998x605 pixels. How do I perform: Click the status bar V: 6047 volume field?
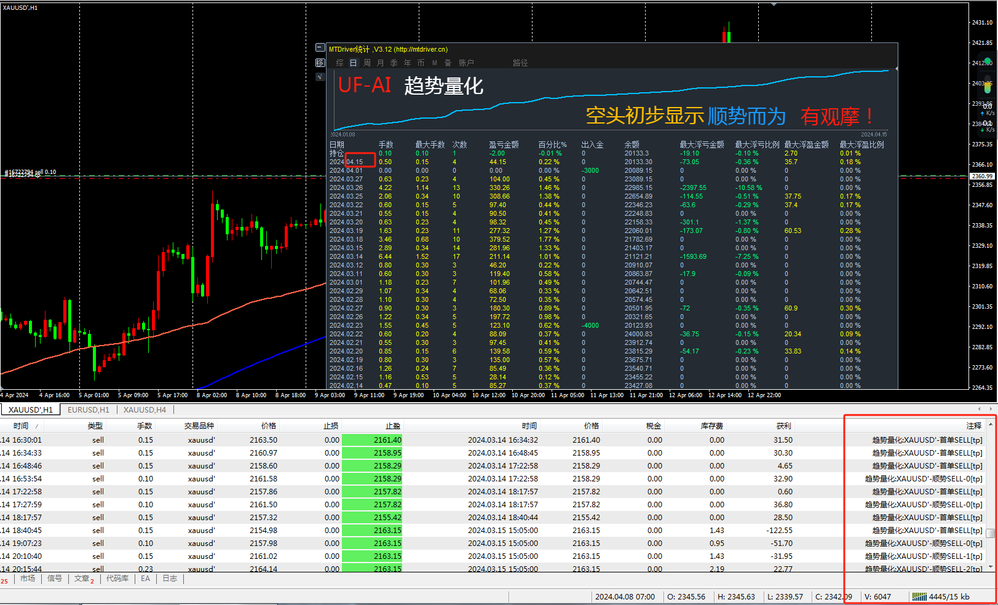click(877, 596)
